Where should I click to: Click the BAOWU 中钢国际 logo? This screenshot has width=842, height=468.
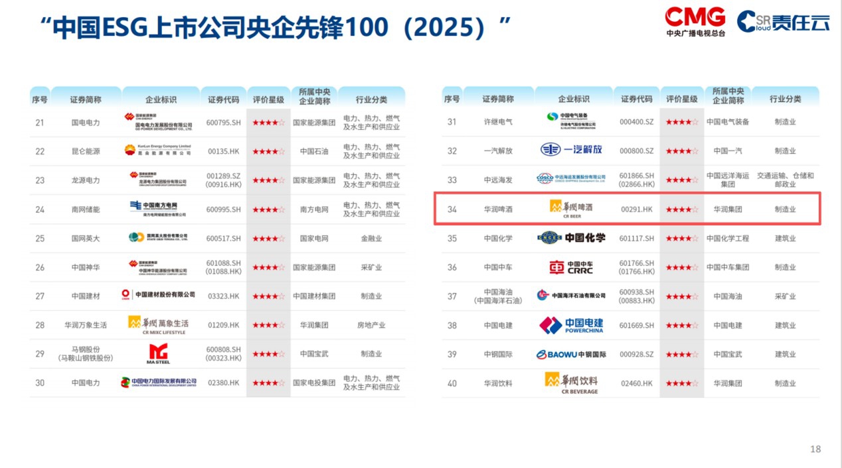tap(571, 355)
